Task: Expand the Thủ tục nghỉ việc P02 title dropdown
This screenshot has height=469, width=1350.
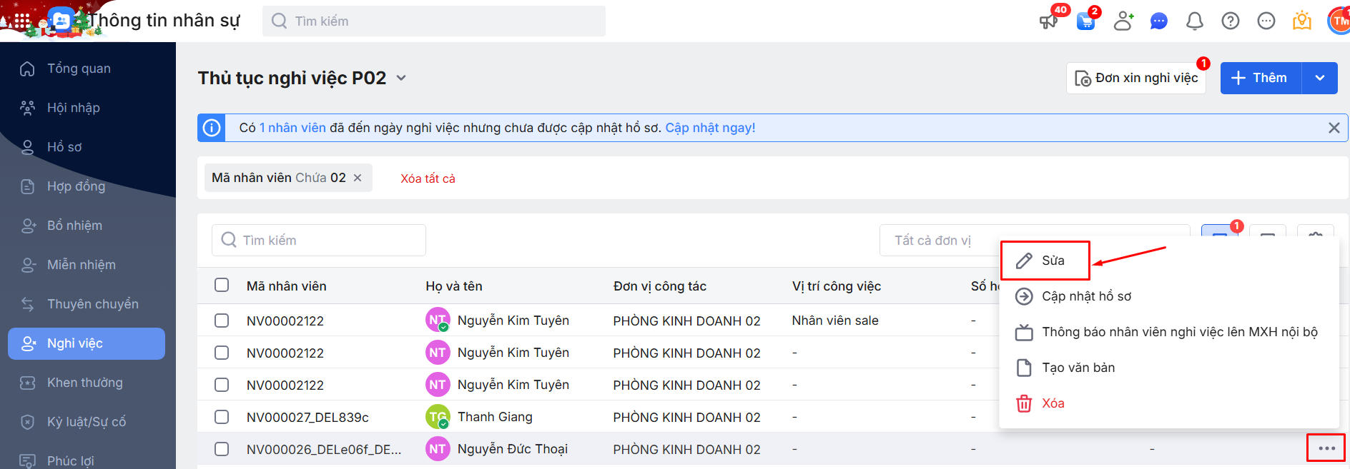Action: tap(401, 78)
